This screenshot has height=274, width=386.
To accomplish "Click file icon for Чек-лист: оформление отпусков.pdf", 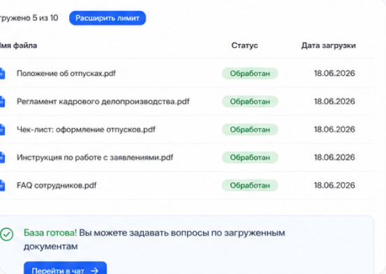I will [2, 130].
